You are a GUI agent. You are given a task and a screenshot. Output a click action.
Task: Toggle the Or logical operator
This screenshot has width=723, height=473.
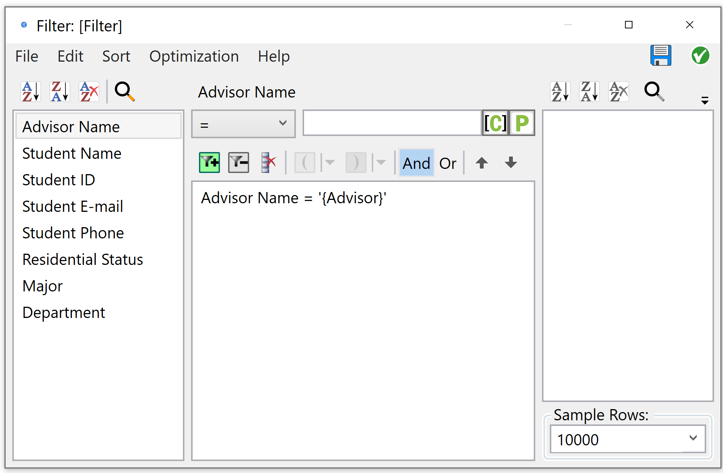(x=448, y=163)
